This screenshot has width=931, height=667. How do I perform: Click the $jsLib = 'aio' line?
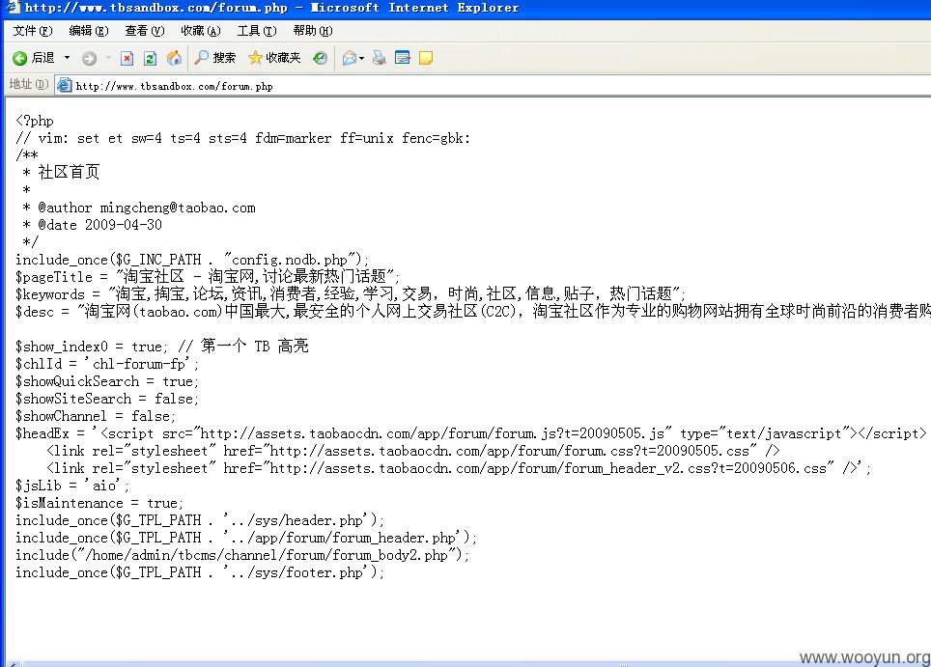click(71, 486)
